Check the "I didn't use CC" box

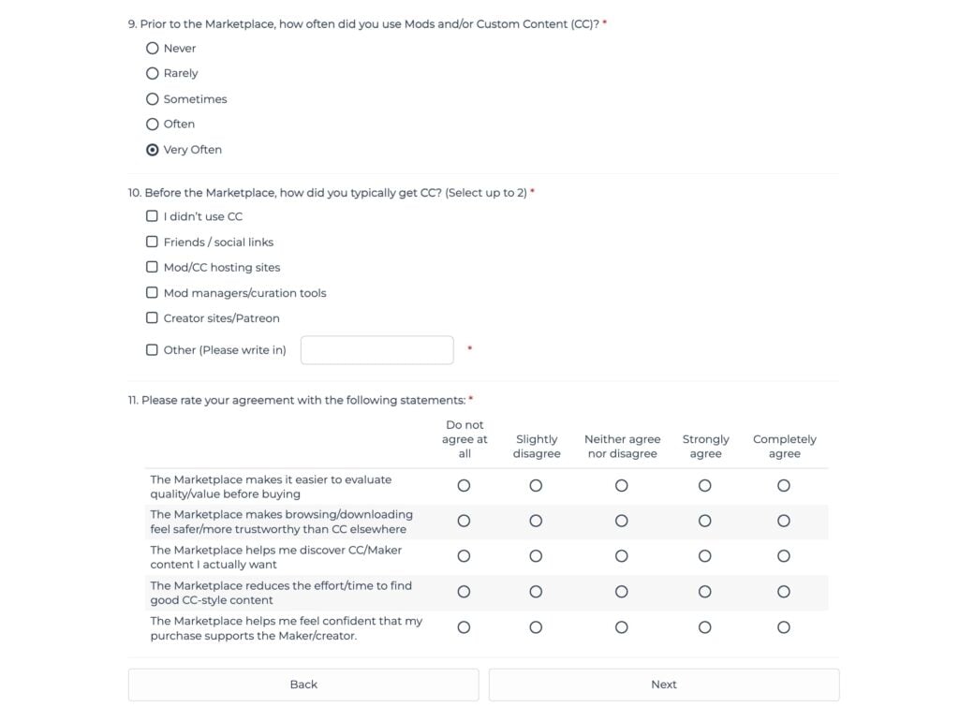pos(152,215)
